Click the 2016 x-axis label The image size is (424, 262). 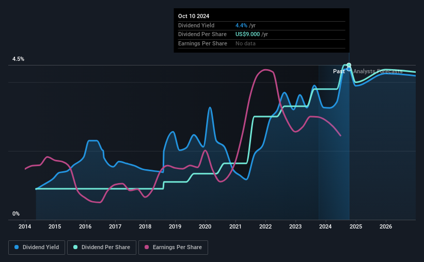click(85, 226)
